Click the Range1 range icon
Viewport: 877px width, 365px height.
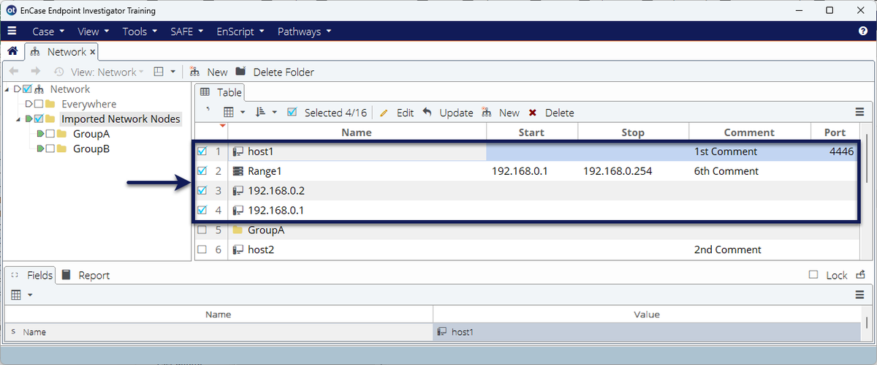pos(238,171)
